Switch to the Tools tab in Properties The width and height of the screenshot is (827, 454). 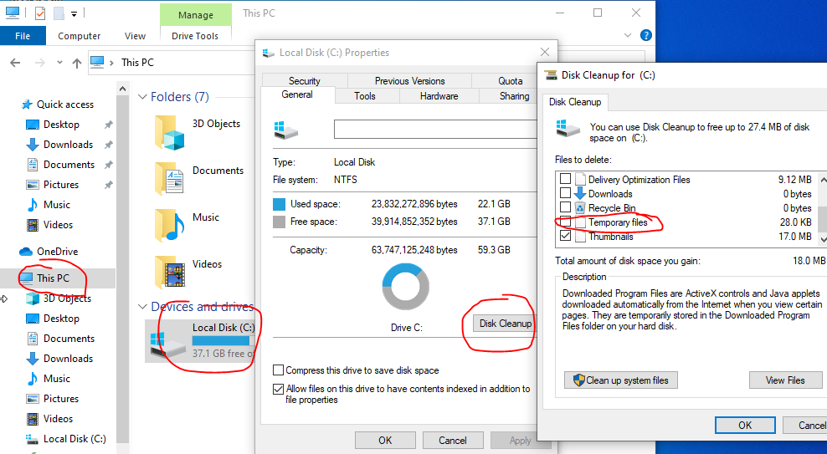tap(365, 96)
